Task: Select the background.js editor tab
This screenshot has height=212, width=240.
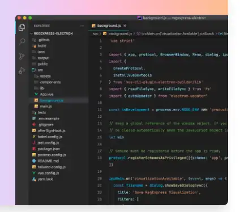Action: point(109,26)
